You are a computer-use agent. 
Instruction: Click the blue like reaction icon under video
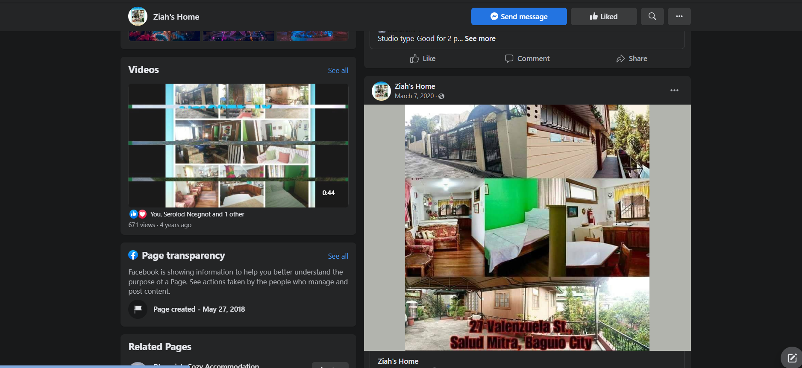point(133,214)
